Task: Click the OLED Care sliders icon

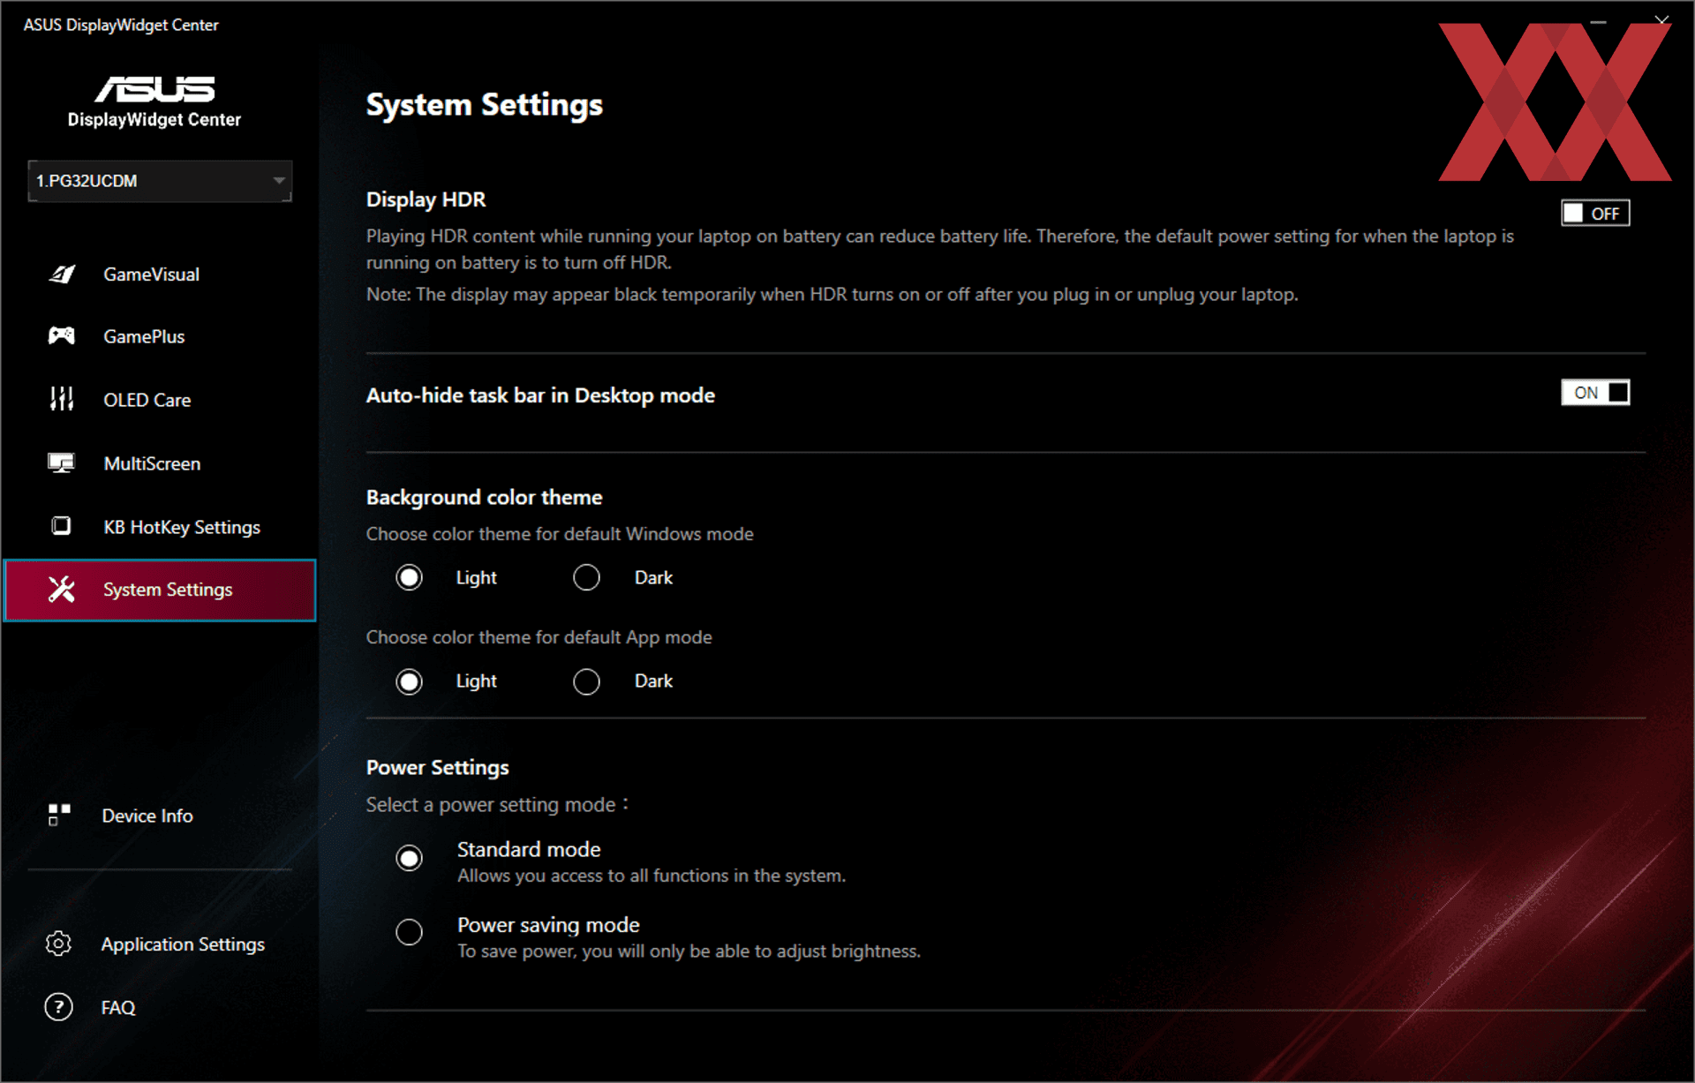Action: 62,399
